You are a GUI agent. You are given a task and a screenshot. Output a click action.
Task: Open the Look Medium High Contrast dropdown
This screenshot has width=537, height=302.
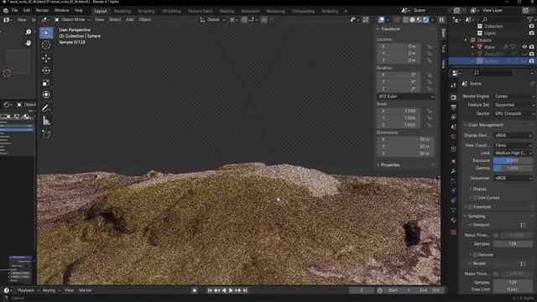click(513, 153)
